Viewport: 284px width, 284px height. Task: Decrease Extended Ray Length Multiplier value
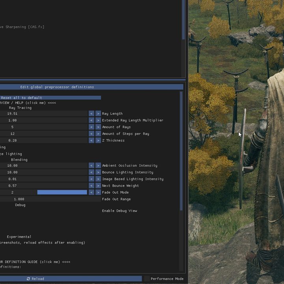(x=92, y=120)
